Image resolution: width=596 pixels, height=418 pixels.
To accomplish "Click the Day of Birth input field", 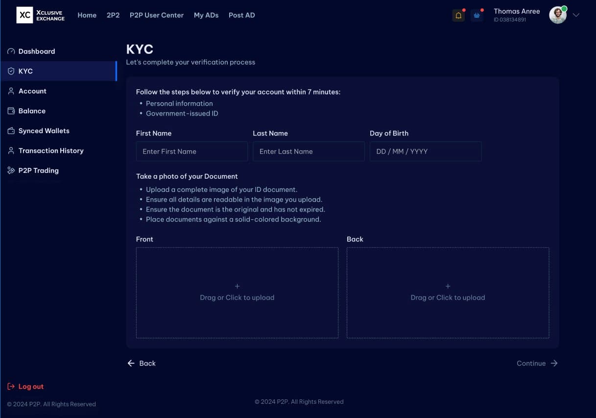I will [x=426, y=151].
